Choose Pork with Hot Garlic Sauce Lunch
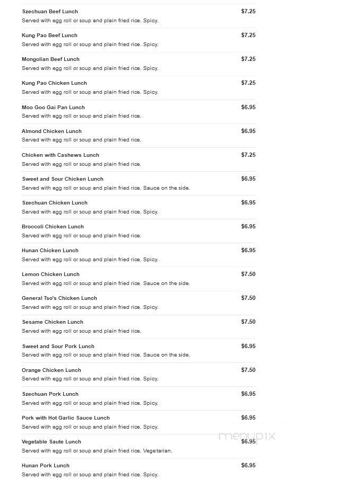342x480 pixels. 66,418
